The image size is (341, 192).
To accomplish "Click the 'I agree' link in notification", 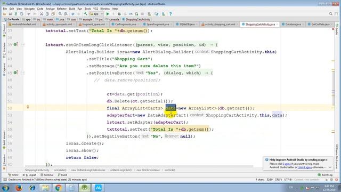I will [x=287, y=164].
